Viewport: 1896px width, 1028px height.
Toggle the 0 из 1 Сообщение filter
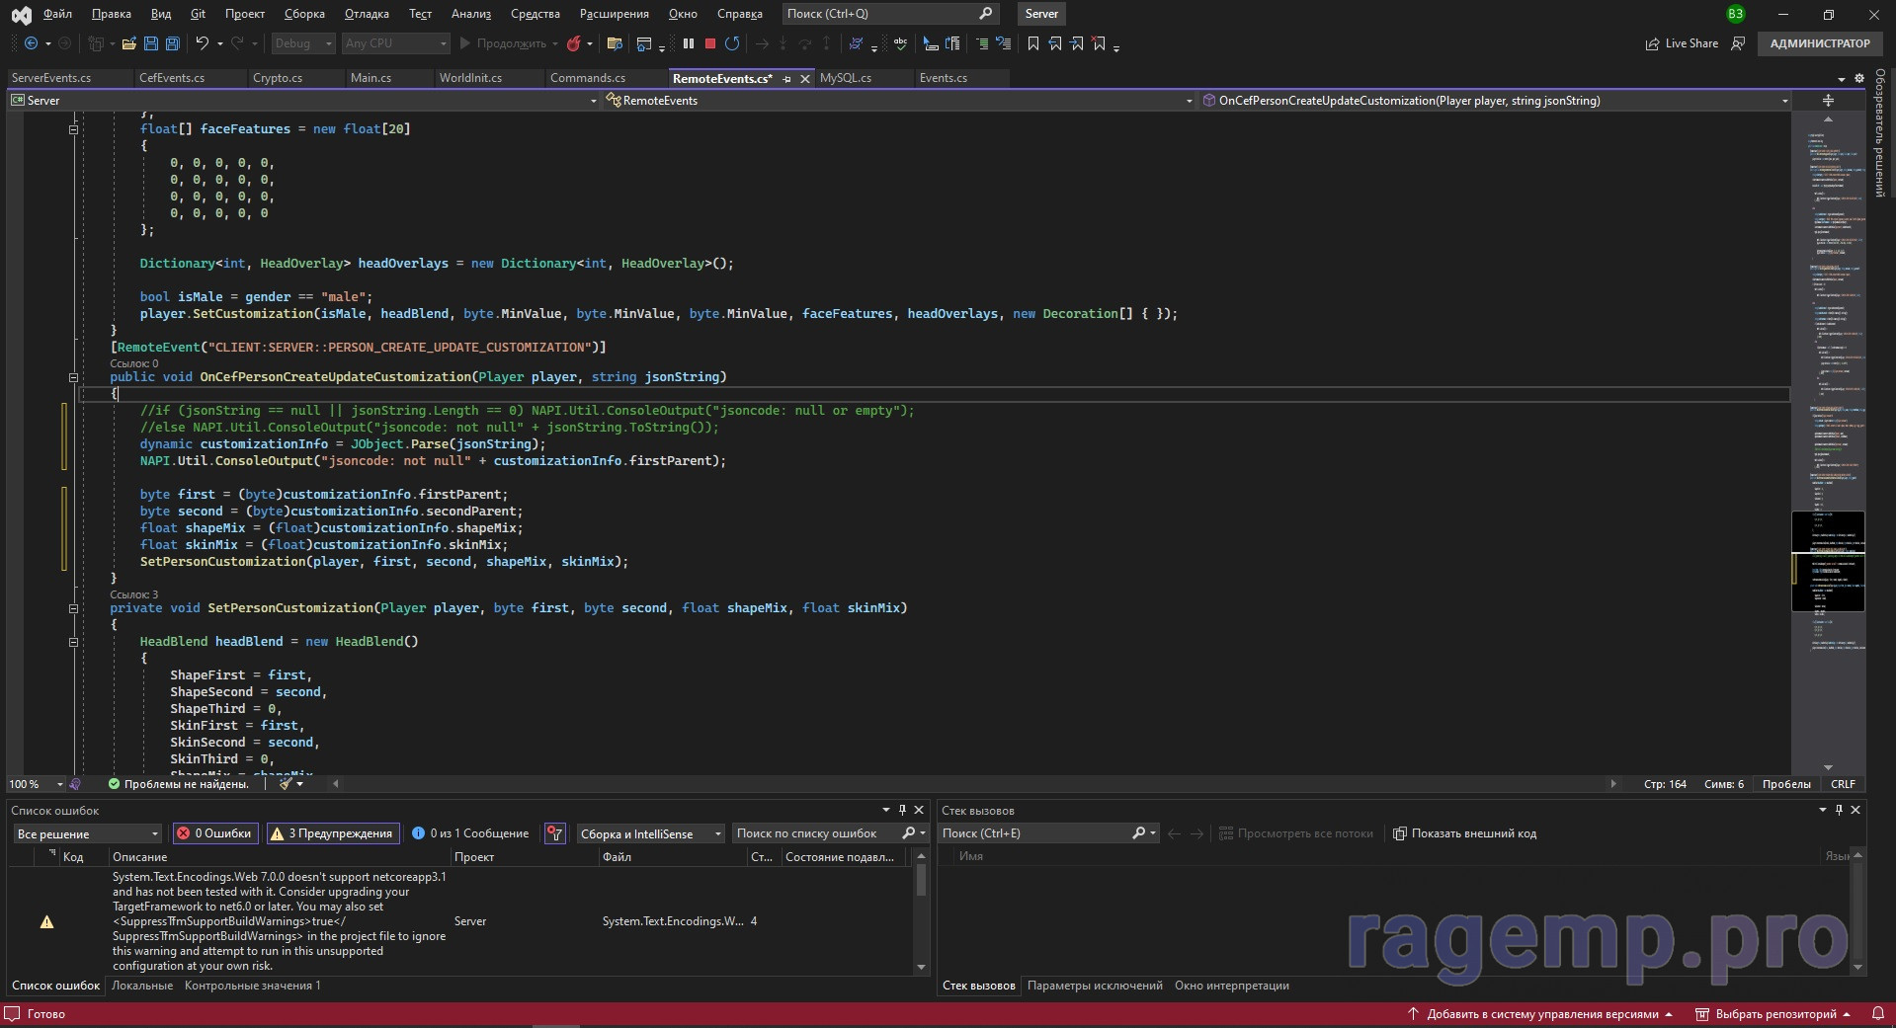click(470, 833)
